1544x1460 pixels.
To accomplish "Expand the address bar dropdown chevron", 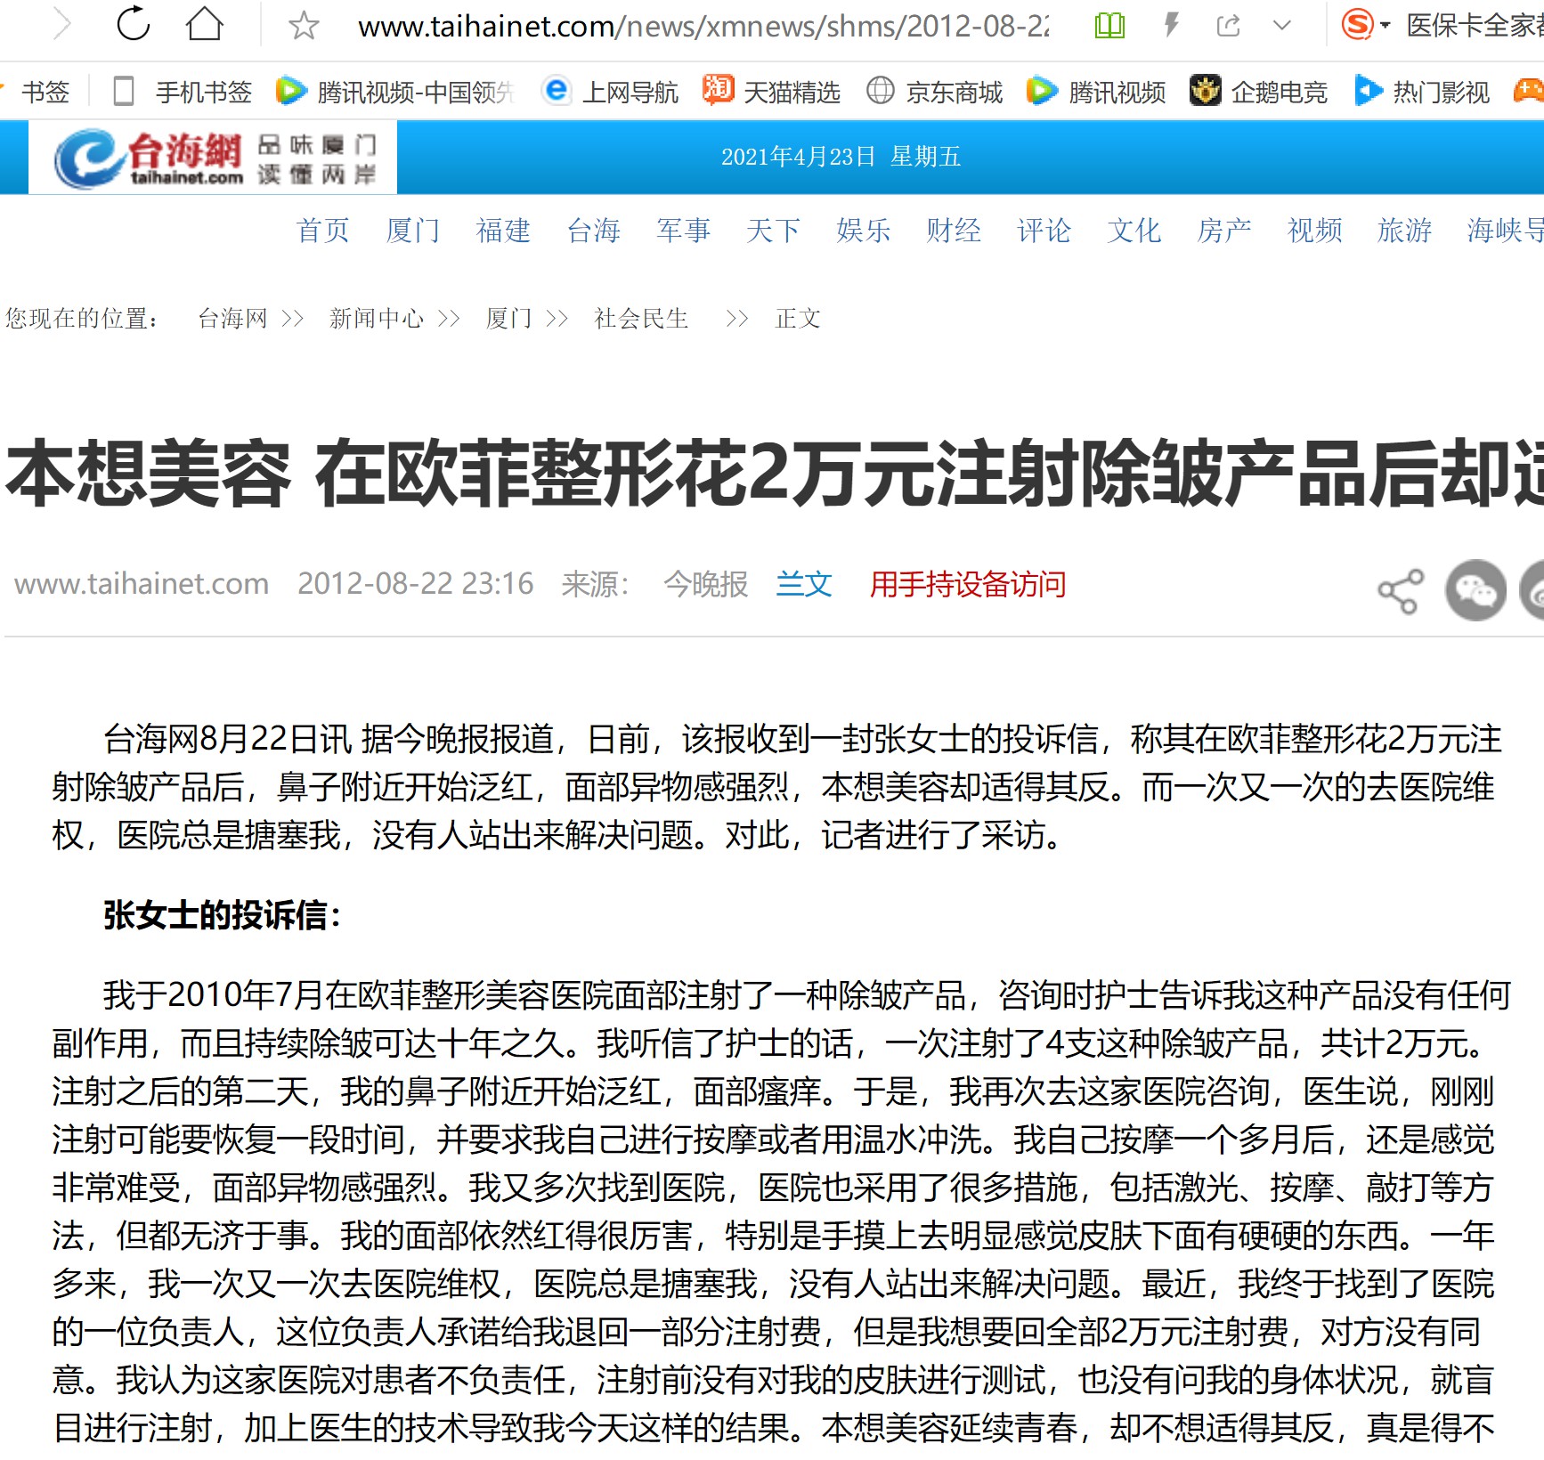I will tap(1282, 25).
